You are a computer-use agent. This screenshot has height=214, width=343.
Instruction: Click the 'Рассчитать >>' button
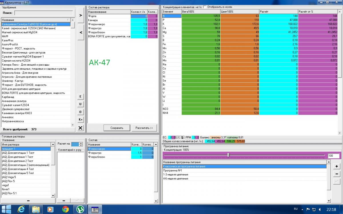click(144, 128)
